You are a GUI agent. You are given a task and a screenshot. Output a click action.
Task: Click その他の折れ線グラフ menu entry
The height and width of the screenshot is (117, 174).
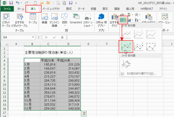(139, 74)
